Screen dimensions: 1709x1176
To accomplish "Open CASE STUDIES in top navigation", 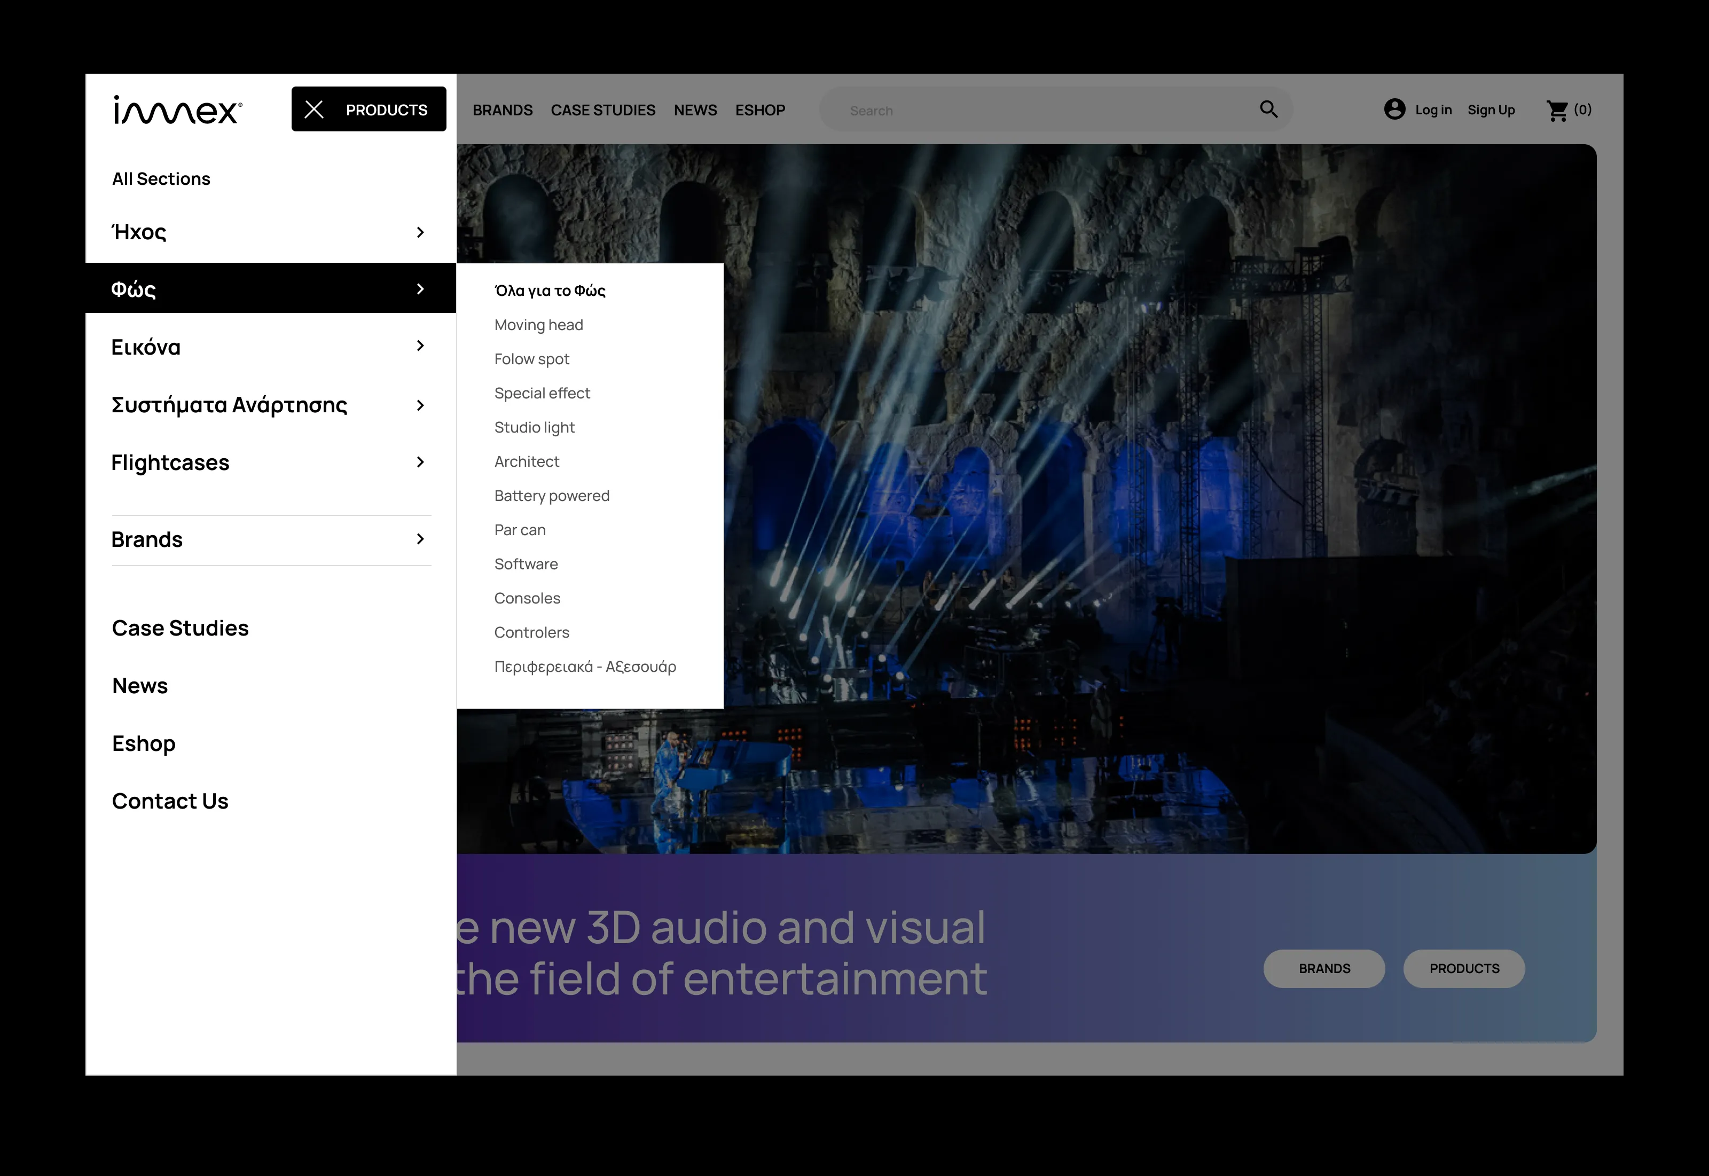I will [x=602, y=109].
